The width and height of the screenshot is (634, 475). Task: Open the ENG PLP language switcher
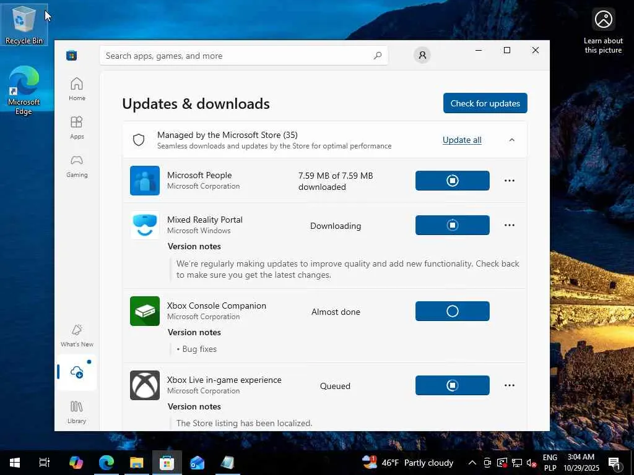pos(550,463)
